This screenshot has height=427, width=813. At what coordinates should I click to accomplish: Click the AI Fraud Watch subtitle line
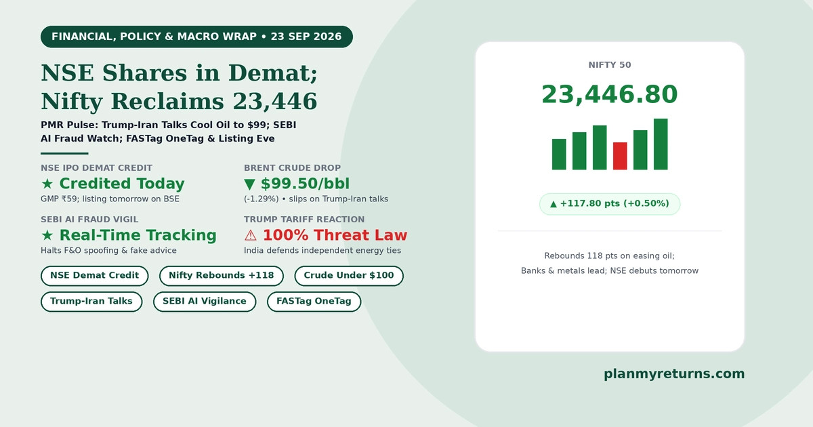pos(158,139)
